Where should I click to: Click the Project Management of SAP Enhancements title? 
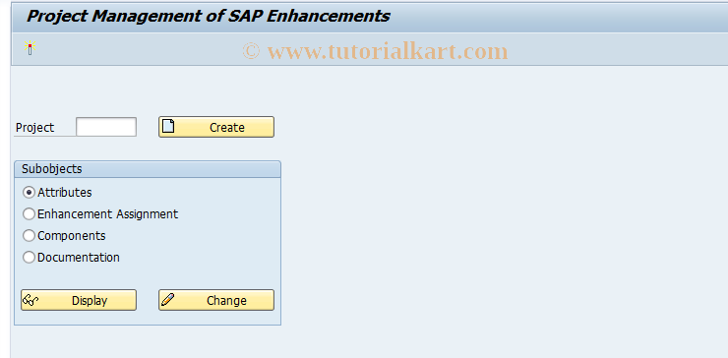208,16
